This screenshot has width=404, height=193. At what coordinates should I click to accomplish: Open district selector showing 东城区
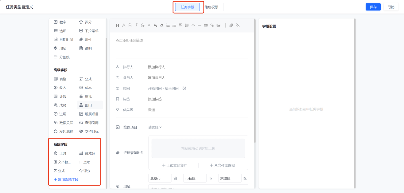[230, 178]
